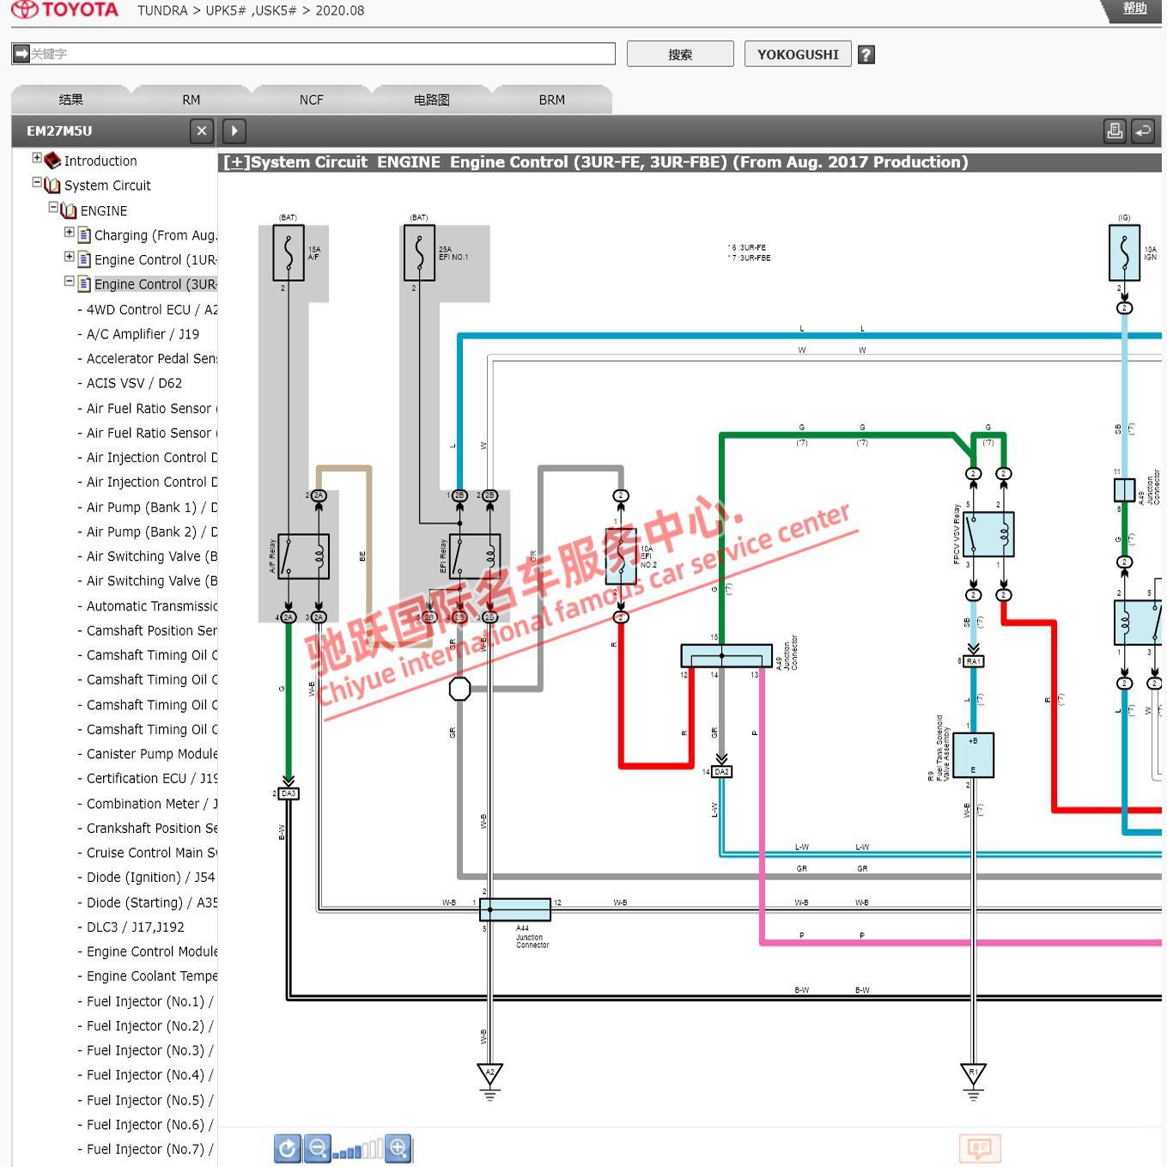
Task: Switch to the NCF tab
Action: click(x=312, y=100)
